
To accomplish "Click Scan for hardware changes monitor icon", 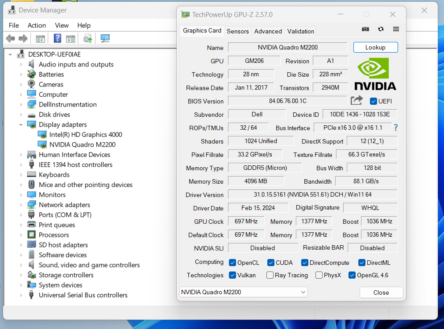I will [105, 38].
